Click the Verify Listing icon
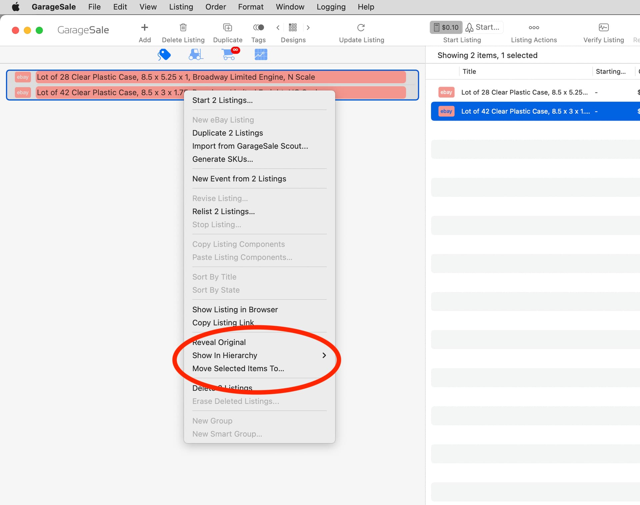640x505 pixels. click(x=603, y=27)
